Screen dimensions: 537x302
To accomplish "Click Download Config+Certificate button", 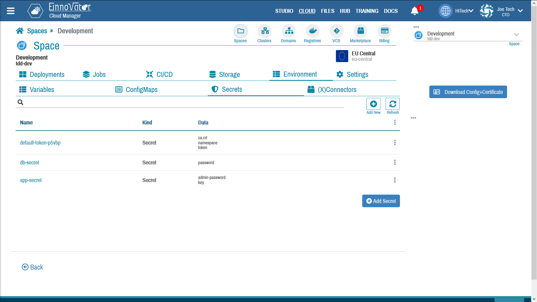I will (x=468, y=92).
